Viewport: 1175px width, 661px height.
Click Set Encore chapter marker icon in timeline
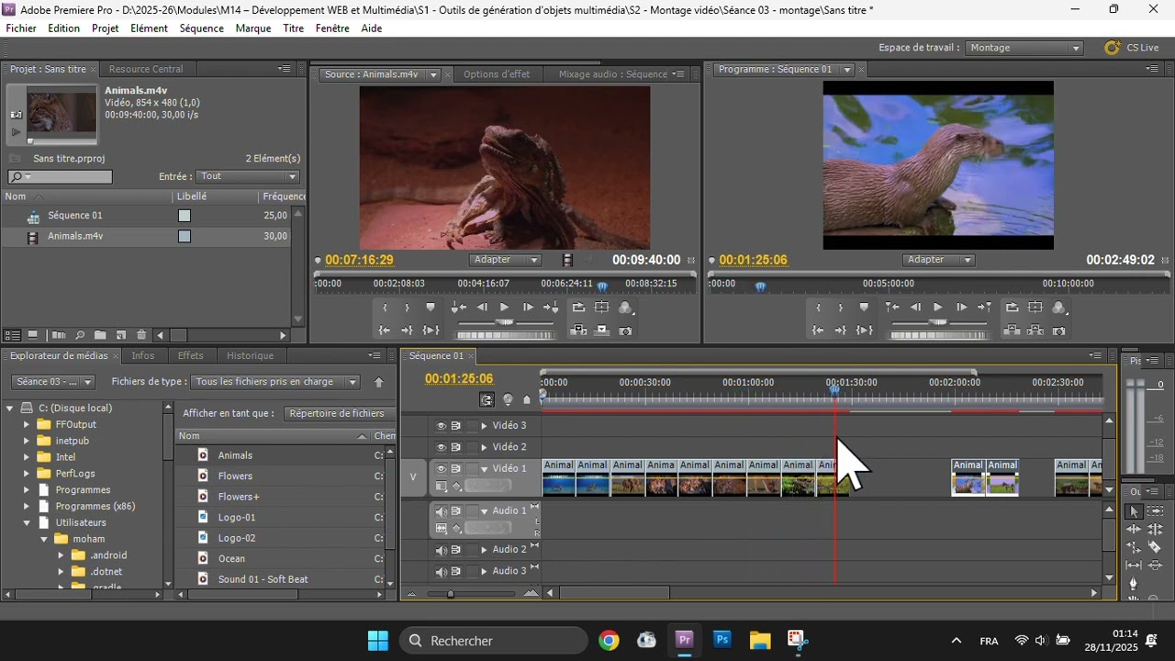pos(508,399)
